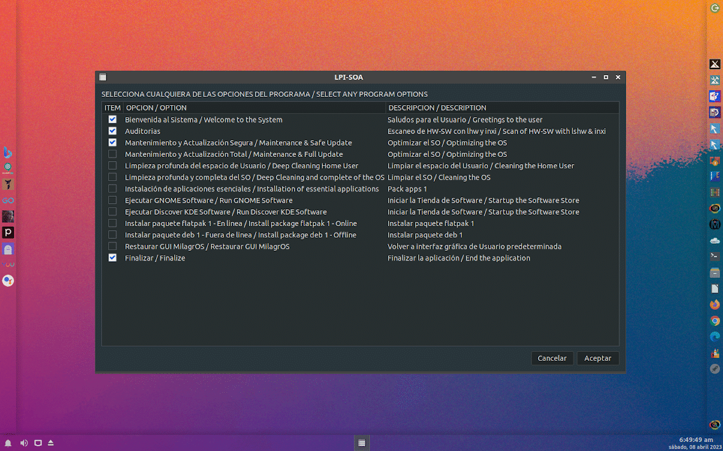Click the LPI-SOA taskbar window icon
Screen dimensions: 723x451
pyautogui.click(x=361, y=443)
